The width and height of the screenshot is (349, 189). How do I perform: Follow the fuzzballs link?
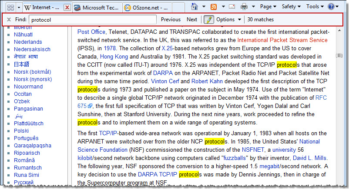point(235,158)
